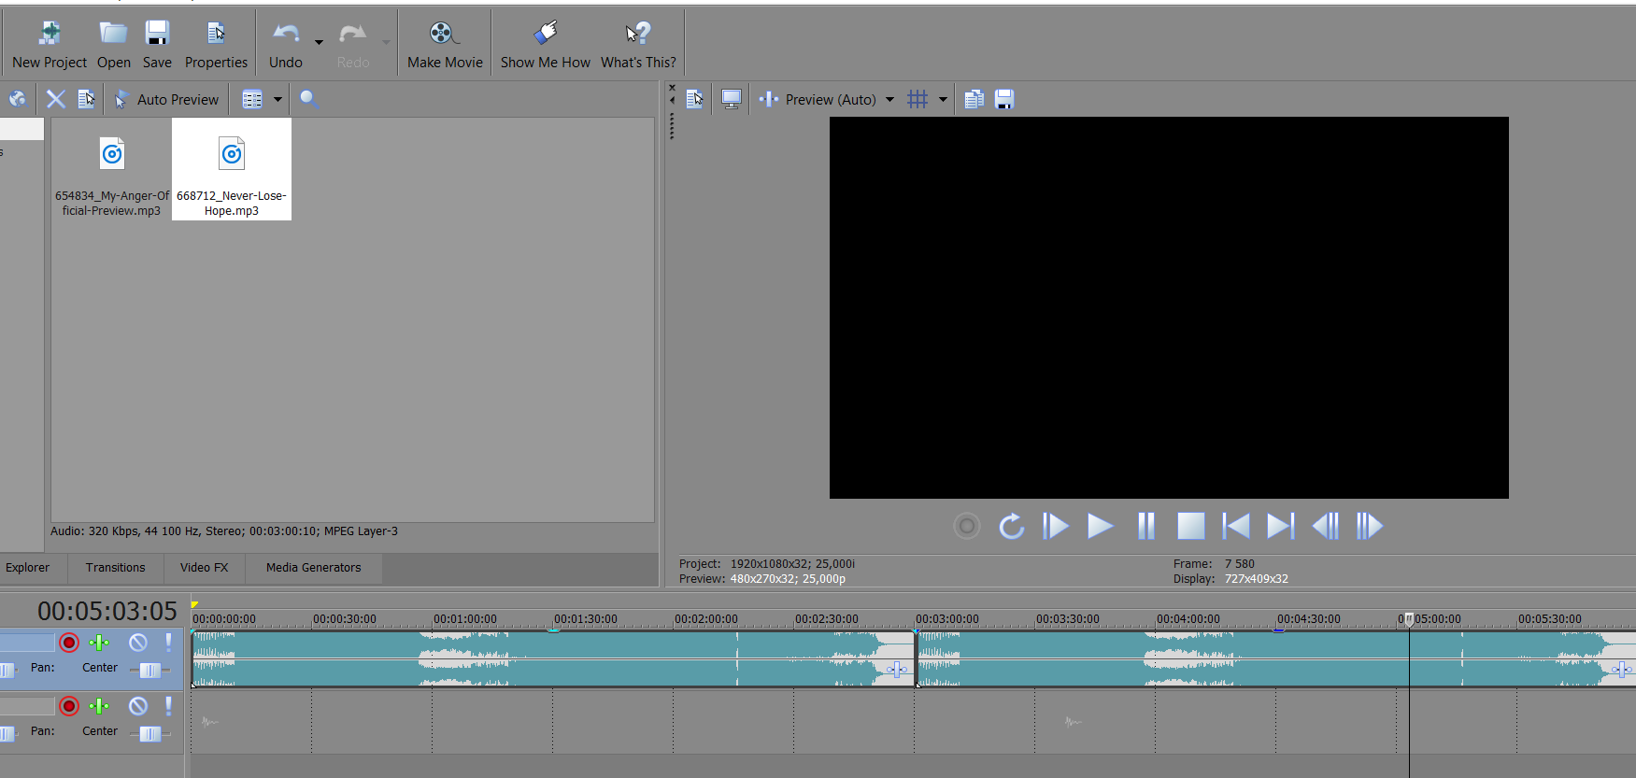Image resolution: width=1636 pixels, height=778 pixels.
Task: Click the Show Me How button
Action: coord(545,46)
